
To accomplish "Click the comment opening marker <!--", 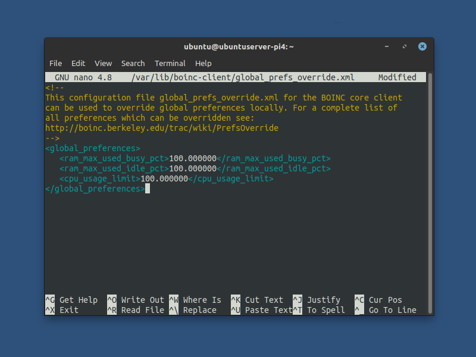I will (55, 87).
